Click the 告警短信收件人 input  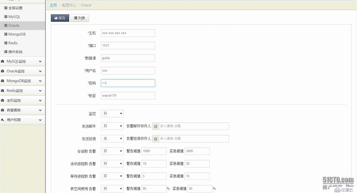pyautogui.click(x=194, y=139)
